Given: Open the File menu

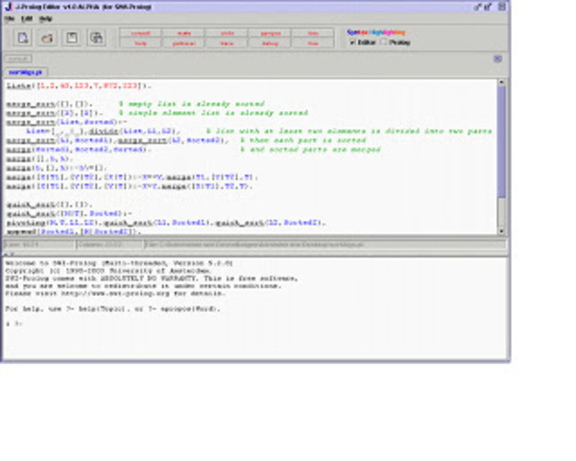Looking at the screenshot, I should 10,18.
